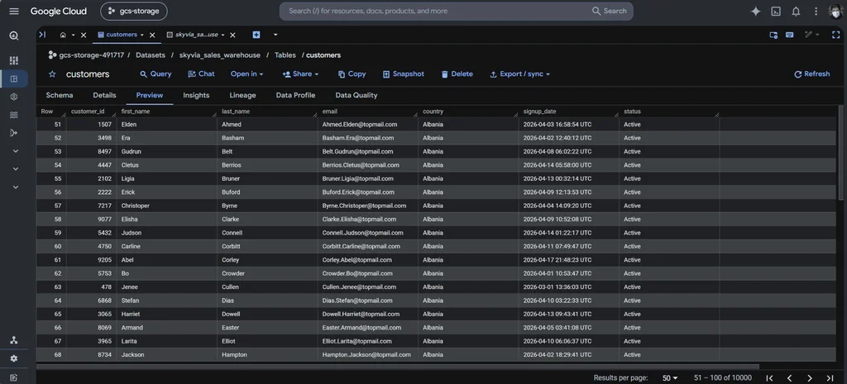Screen dimensions: 847x384
Task: Open the hierarchy tree icon near the sidebar bottom
Action: pyautogui.click(x=14, y=340)
